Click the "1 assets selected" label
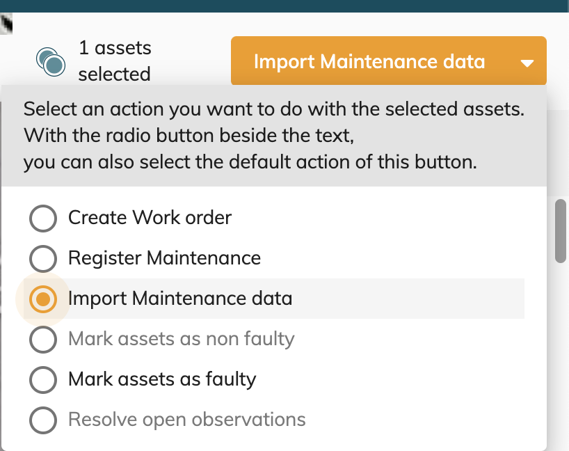 click(x=115, y=61)
